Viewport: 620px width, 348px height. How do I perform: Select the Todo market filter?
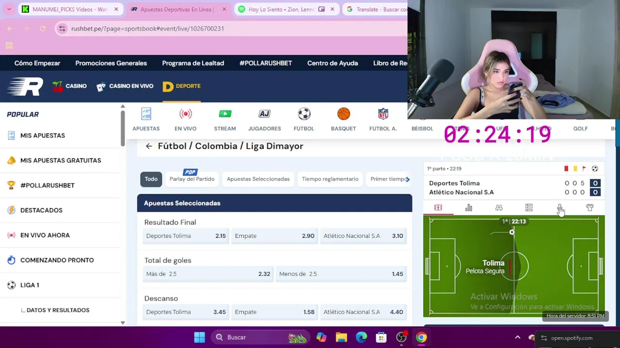[151, 179]
